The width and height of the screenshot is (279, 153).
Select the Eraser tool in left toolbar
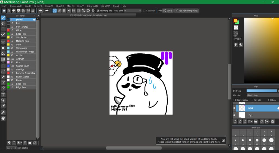click(3, 23)
